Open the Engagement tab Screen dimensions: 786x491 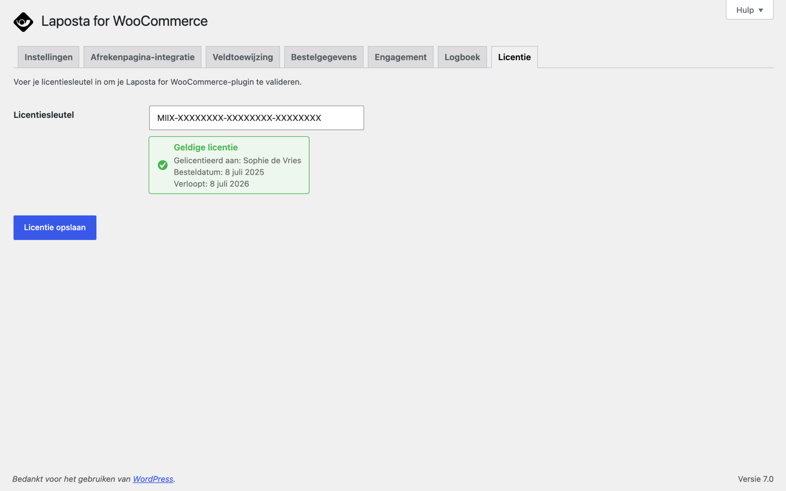click(401, 57)
